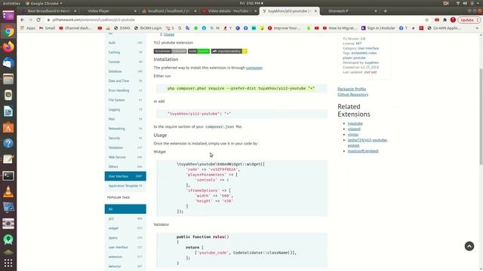483x271 pixels.
Task: Open Help from the dock
Action: coord(8,143)
